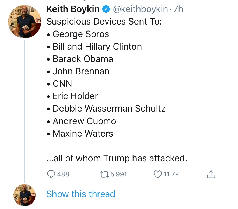Click the 488 replies count
This screenshot has width=238, height=209.
63,174
